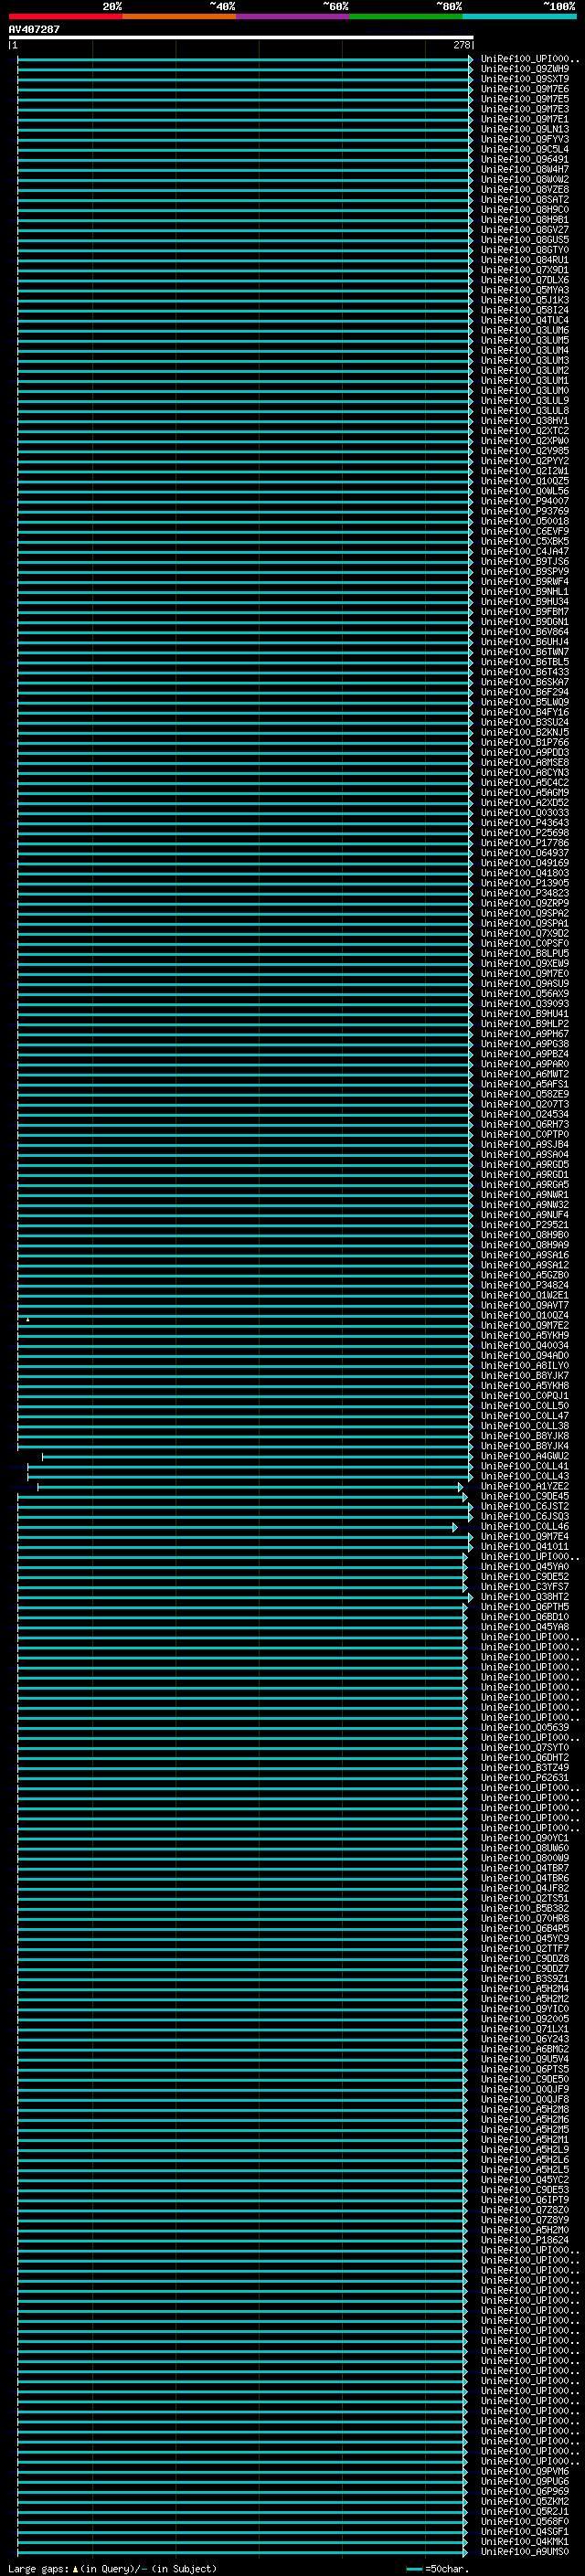The image size is (585, 2576).
Task: Select hit UniRef100_Q5MYA3
Action: (x=525, y=290)
